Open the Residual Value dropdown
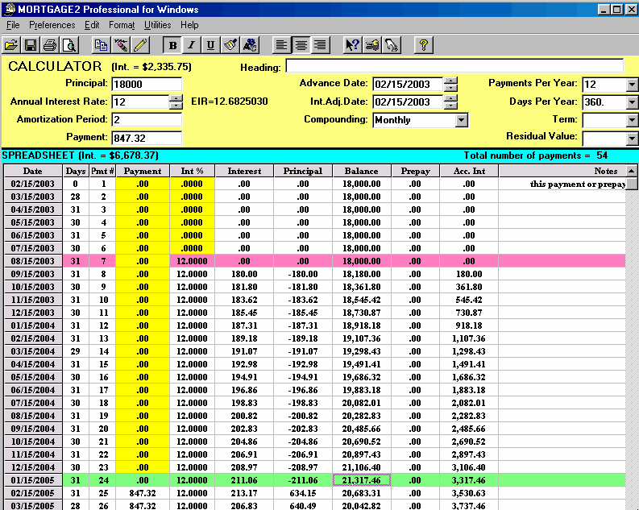Screen dimensions: 639x510 pos(632,138)
